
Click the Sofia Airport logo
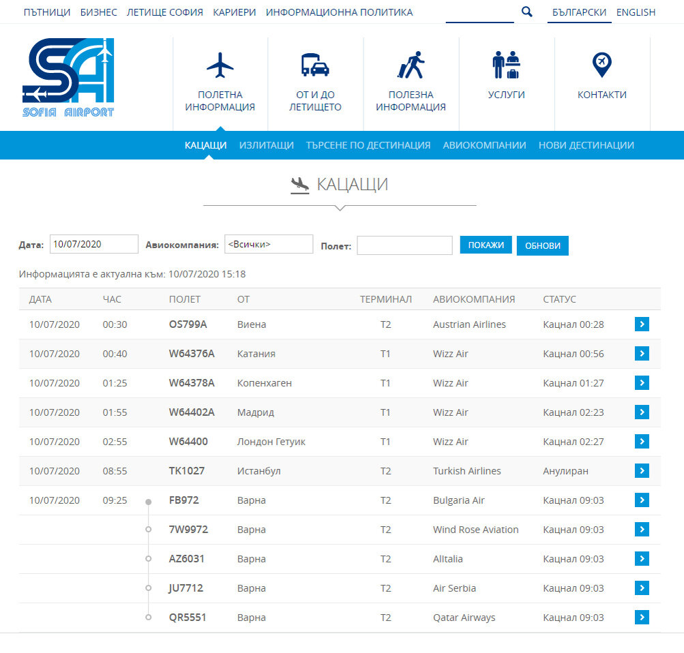point(68,78)
